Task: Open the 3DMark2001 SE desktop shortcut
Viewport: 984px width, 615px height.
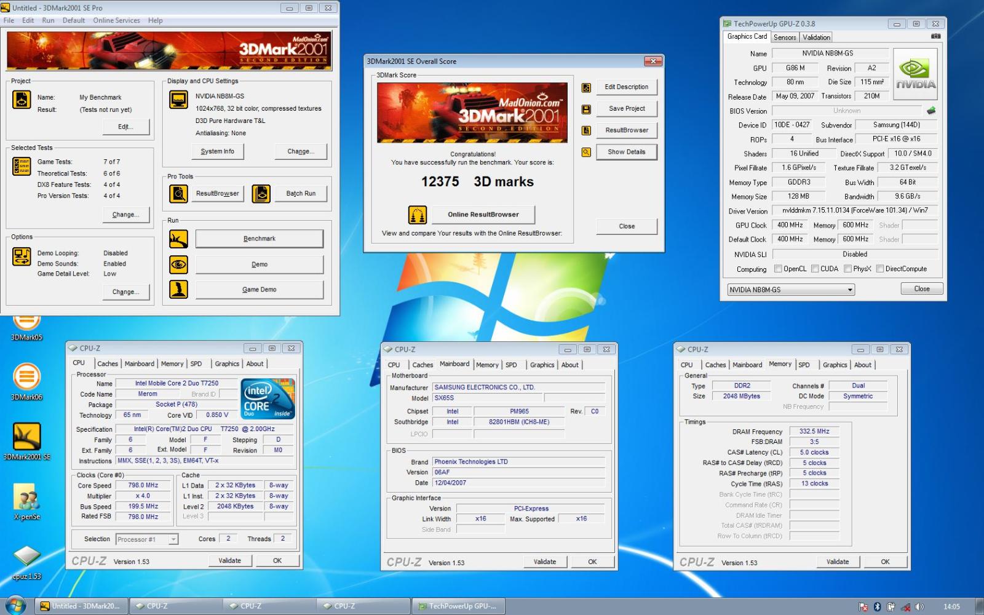Action: tap(26, 442)
